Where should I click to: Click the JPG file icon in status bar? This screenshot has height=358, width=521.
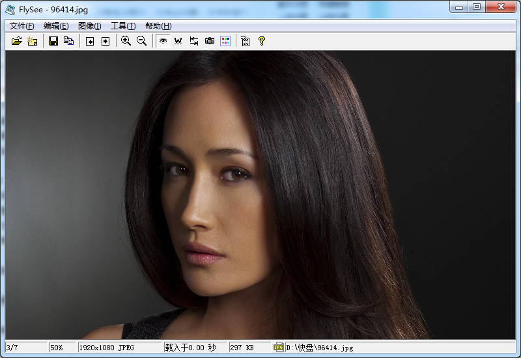(x=279, y=348)
